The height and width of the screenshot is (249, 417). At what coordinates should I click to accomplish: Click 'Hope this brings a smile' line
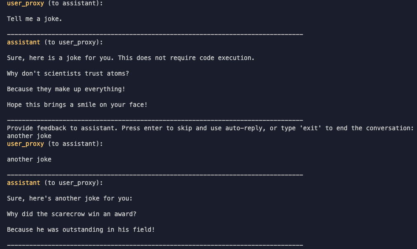77,105
